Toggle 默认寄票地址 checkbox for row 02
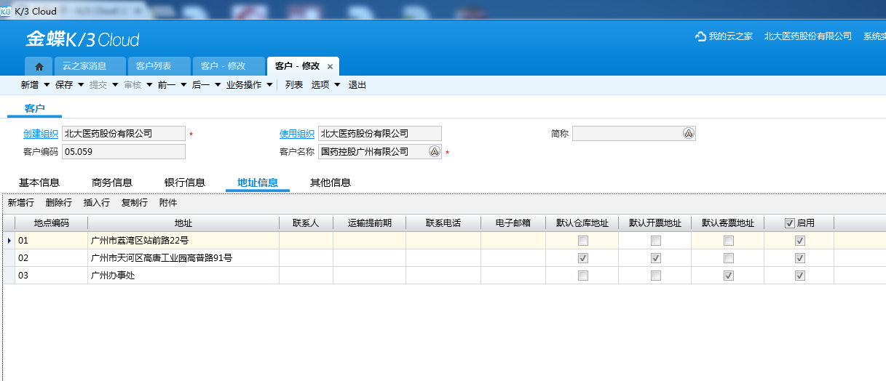Screen dimensions: 886x381 (728, 258)
